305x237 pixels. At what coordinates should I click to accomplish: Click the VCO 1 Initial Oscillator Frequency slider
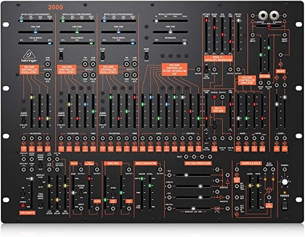pos(36,21)
